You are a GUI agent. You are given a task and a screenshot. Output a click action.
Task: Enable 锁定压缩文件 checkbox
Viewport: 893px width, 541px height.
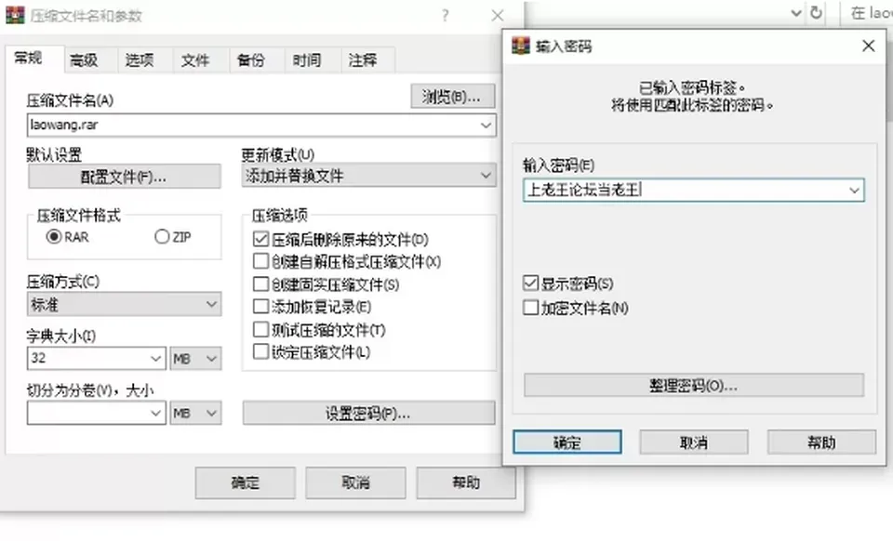[260, 351]
